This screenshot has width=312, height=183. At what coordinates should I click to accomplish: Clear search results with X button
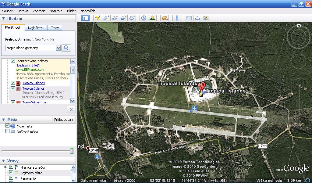click(71, 109)
